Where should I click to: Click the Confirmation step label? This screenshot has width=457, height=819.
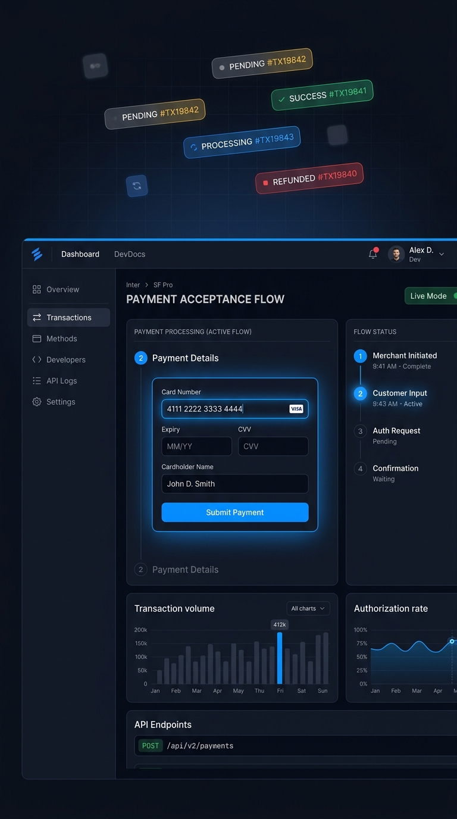pyautogui.click(x=396, y=468)
